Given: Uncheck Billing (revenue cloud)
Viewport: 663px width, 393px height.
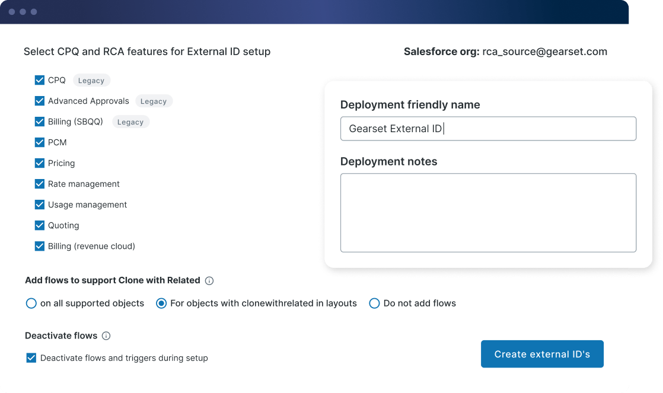Looking at the screenshot, I should pos(39,246).
